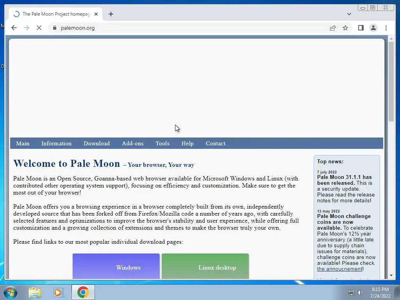
Task: Open the clock showing 8:15 PM
Action: click(380, 292)
